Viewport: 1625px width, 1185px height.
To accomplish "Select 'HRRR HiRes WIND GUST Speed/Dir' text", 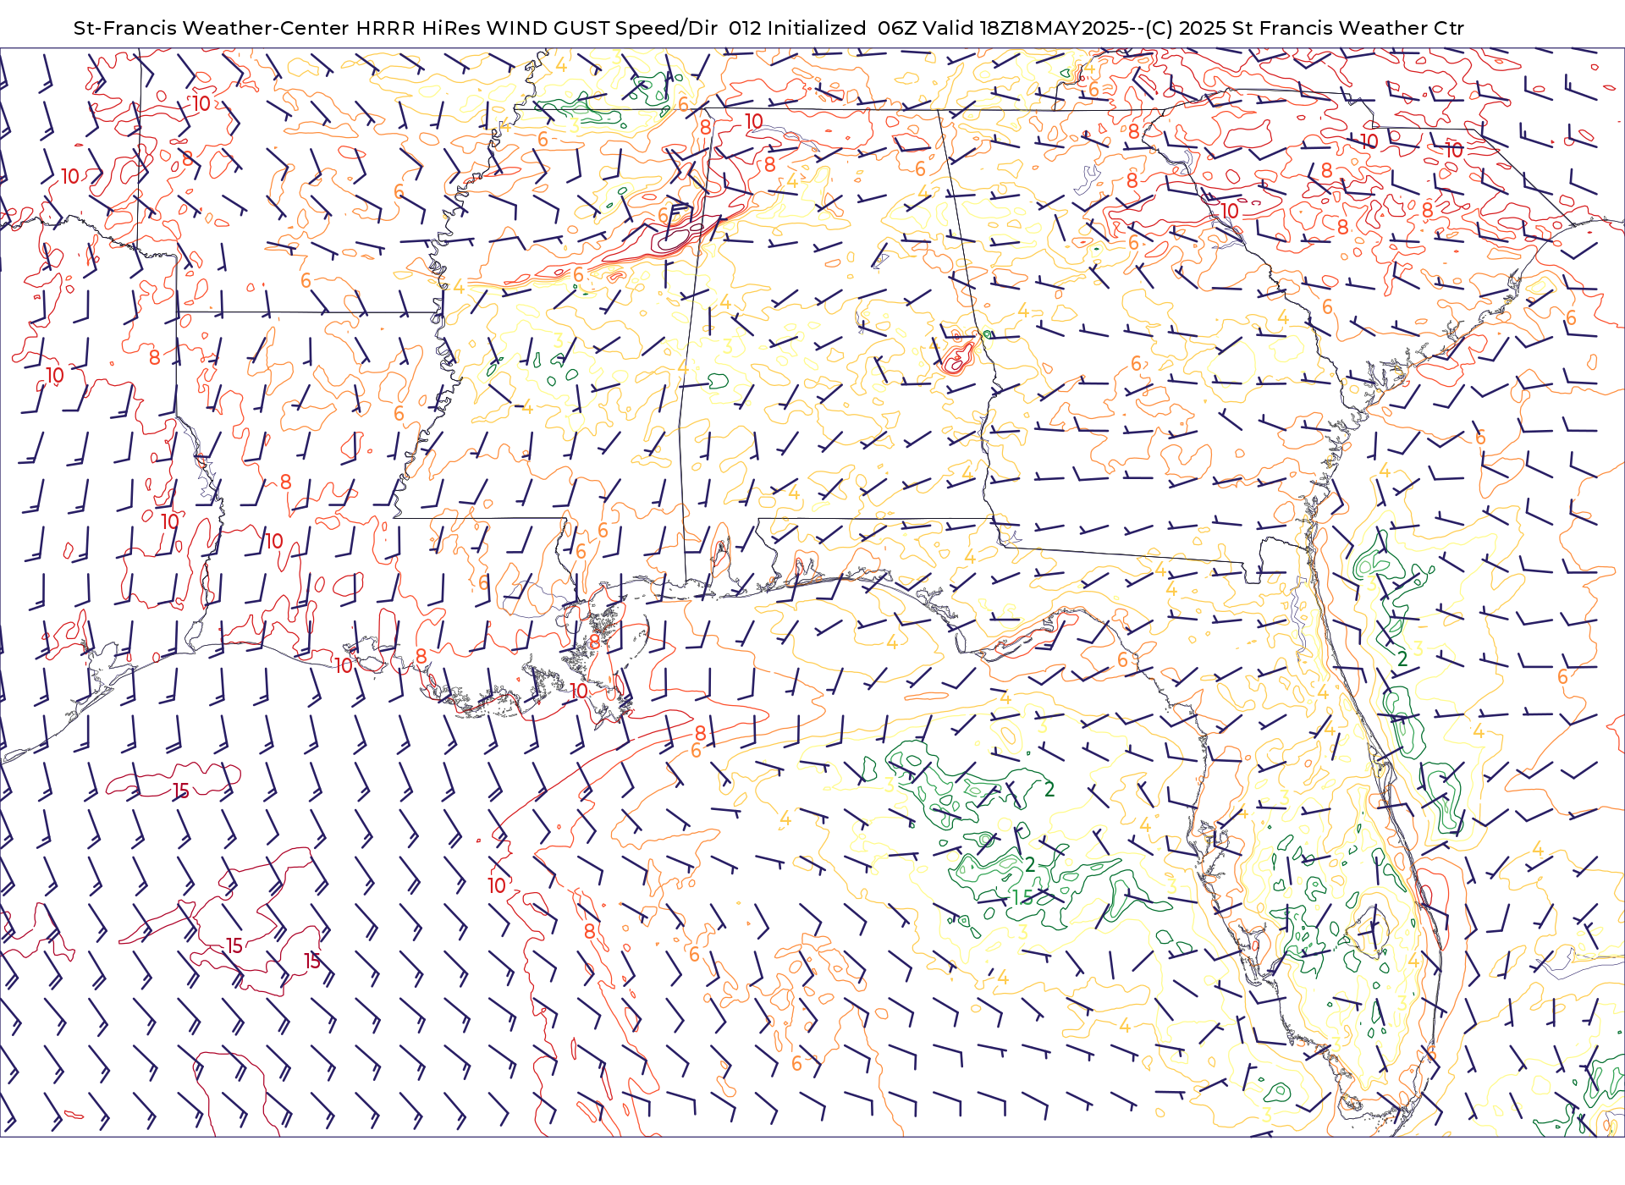I will tap(537, 28).
